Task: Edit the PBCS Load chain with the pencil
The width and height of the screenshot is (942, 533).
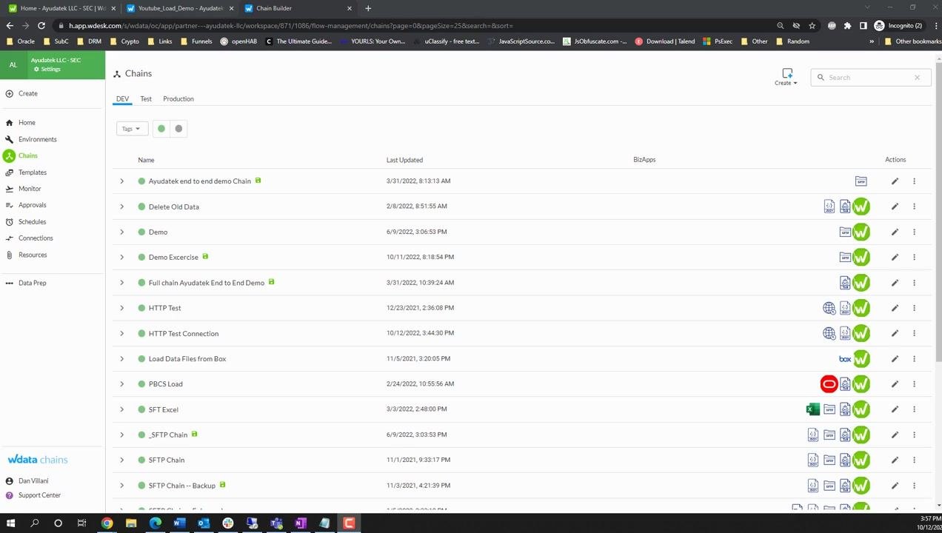Action: click(x=895, y=384)
